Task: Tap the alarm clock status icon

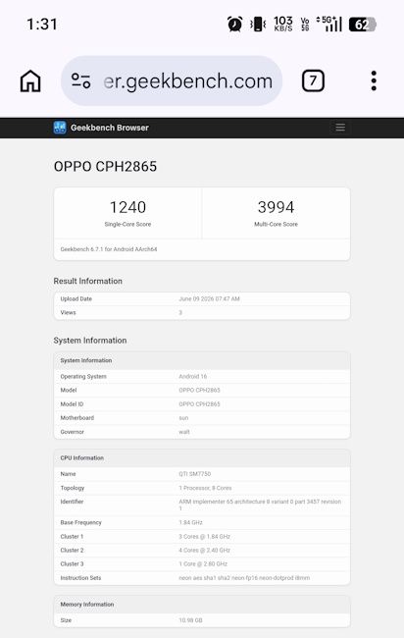Action: (234, 24)
